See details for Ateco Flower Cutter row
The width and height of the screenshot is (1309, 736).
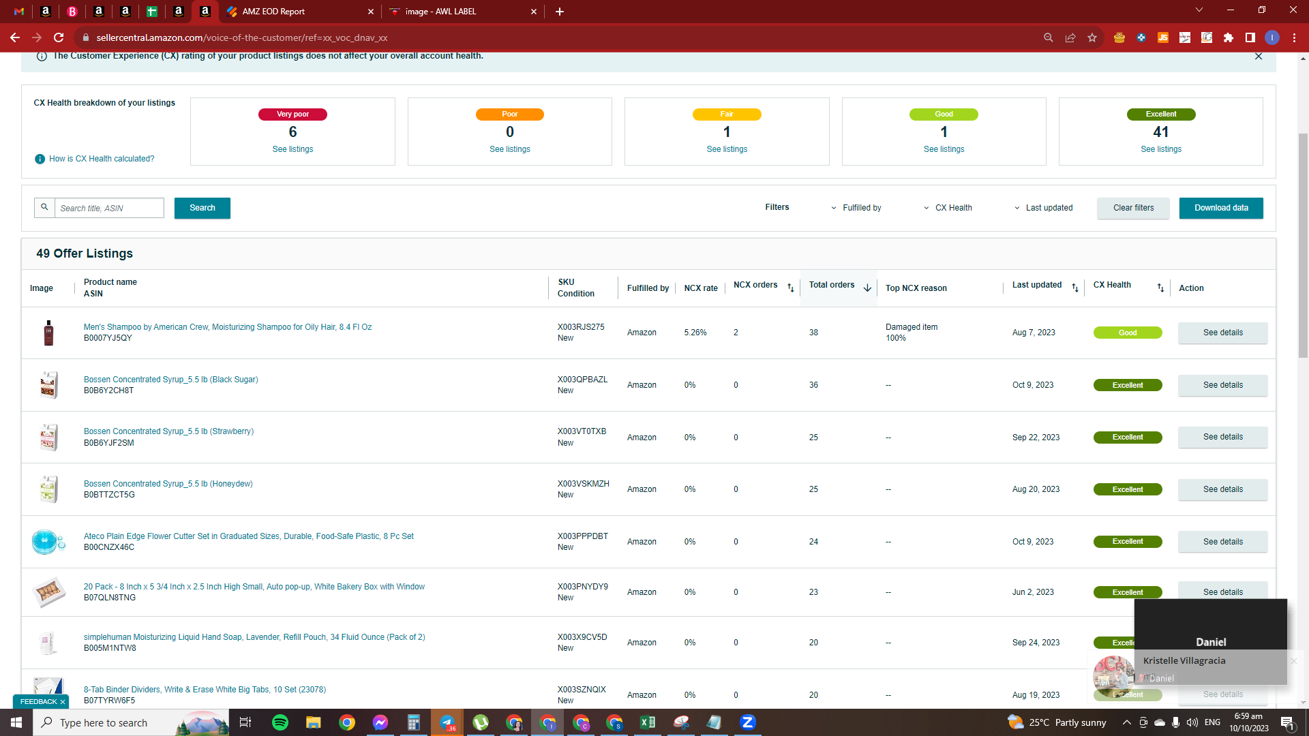[x=1222, y=542]
